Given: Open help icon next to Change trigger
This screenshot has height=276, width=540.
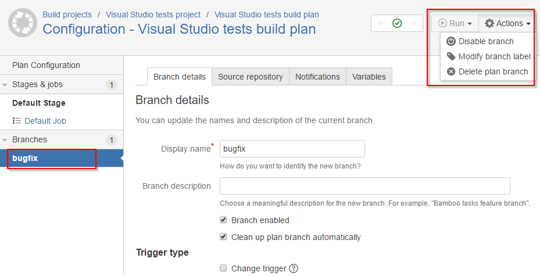Looking at the screenshot, I should tap(294, 268).
